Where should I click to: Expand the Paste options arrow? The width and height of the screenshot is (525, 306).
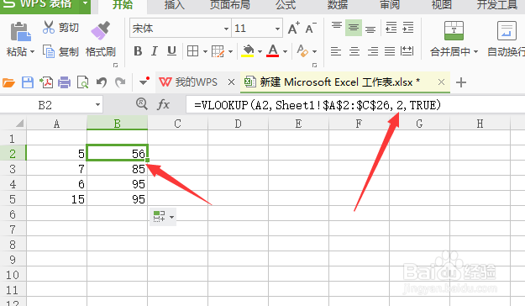click(33, 52)
